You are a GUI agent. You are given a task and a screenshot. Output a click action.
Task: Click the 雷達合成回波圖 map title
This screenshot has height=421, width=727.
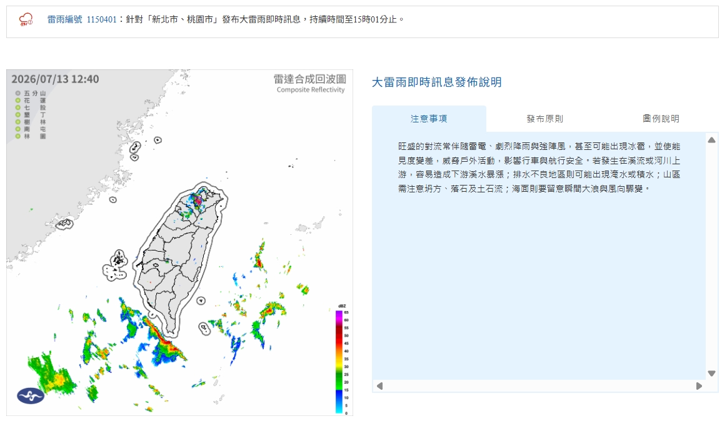coord(309,79)
